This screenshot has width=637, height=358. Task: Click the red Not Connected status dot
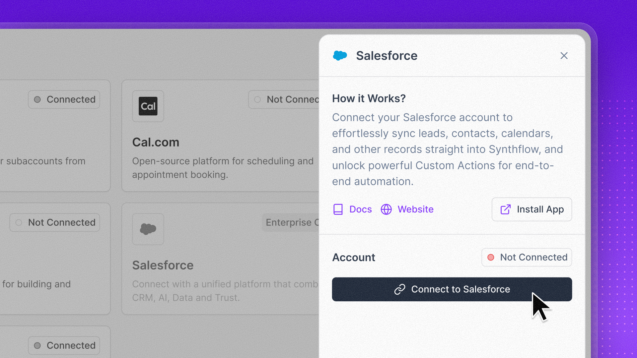pyautogui.click(x=491, y=258)
